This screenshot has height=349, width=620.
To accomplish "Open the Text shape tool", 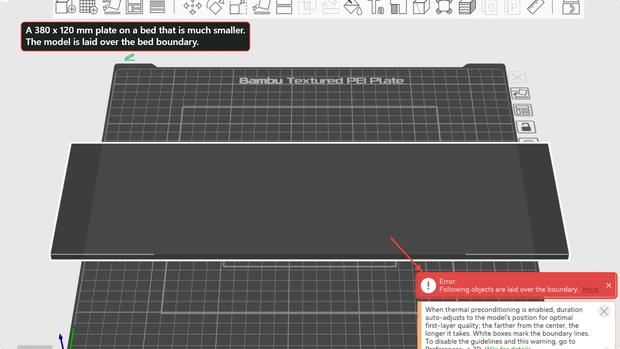I will click(375, 7).
